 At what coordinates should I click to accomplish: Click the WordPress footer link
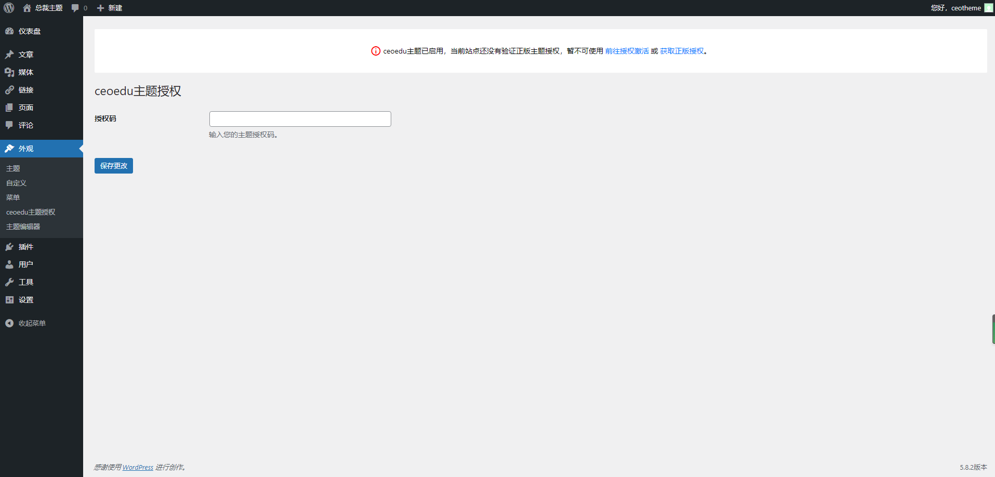tap(138, 467)
